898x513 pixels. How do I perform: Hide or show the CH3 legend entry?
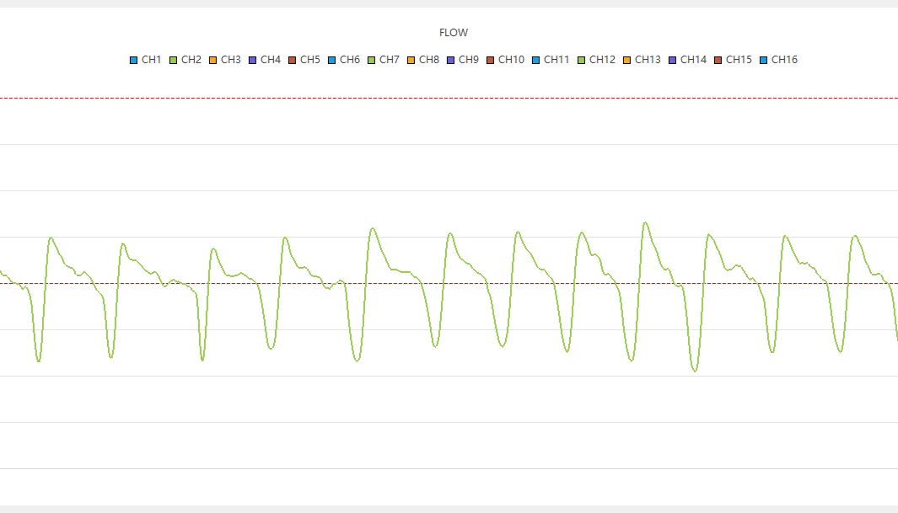[x=225, y=60]
